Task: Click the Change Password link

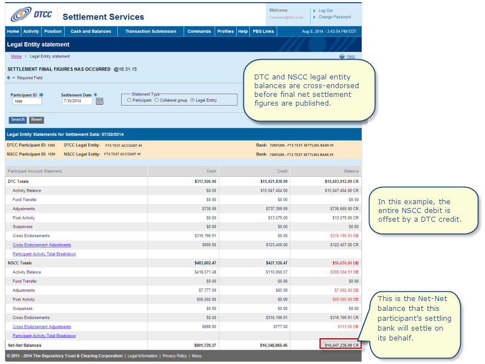Action: tap(335, 17)
